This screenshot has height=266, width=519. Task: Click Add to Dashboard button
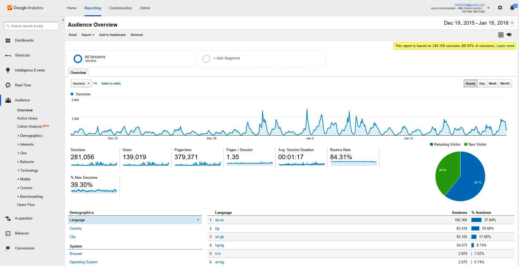pyautogui.click(x=112, y=35)
